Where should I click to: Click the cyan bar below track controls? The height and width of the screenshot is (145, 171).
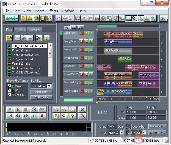click(78, 100)
